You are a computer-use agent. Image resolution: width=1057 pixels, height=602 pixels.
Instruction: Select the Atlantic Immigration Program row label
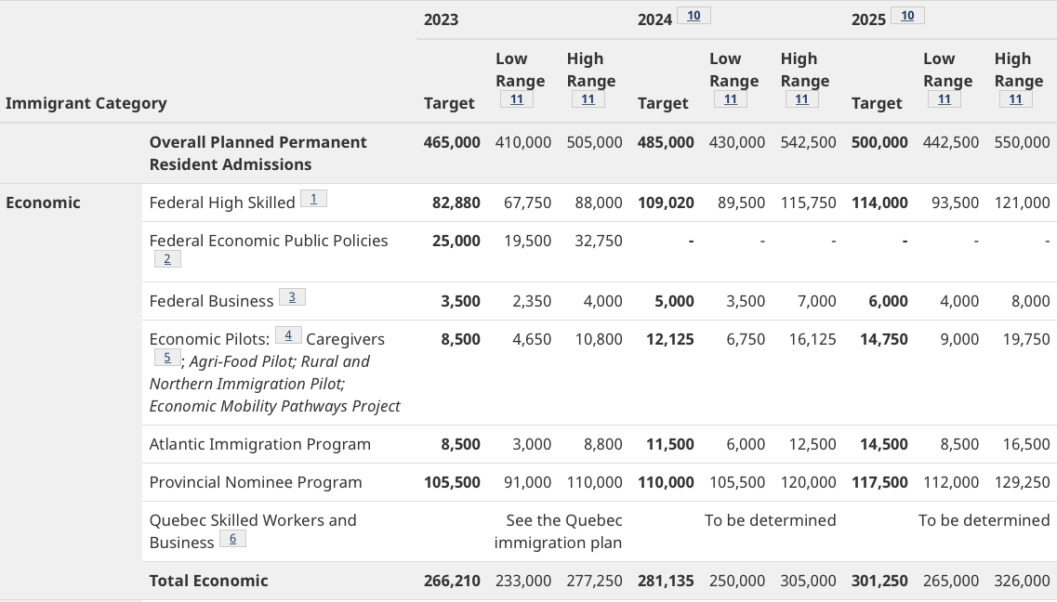tap(259, 444)
